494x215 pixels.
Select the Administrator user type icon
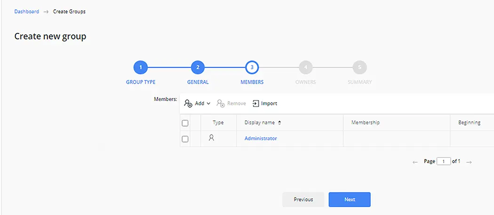point(211,137)
